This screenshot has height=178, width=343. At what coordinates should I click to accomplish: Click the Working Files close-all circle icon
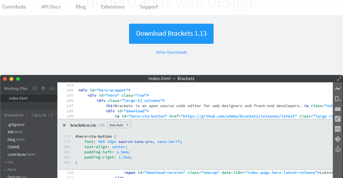tap(35, 88)
